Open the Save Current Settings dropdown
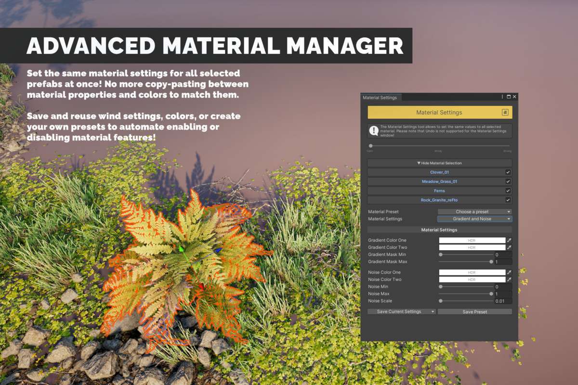Screen dimensions: 578x385 point(402,312)
